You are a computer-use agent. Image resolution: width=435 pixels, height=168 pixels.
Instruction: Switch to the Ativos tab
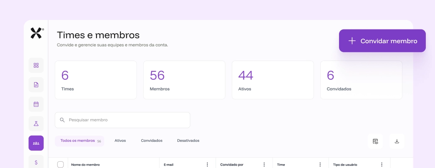click(x=120, y=141)
